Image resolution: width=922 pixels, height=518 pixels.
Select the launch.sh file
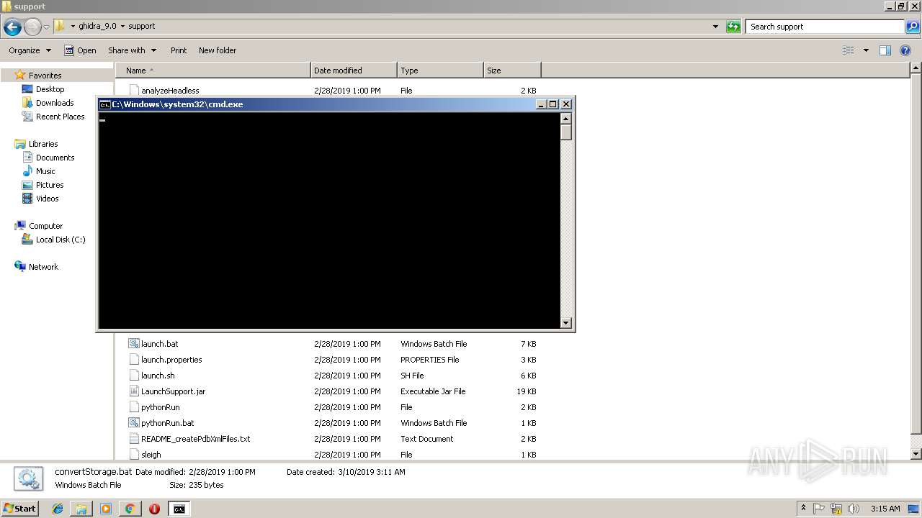point(158,376)
